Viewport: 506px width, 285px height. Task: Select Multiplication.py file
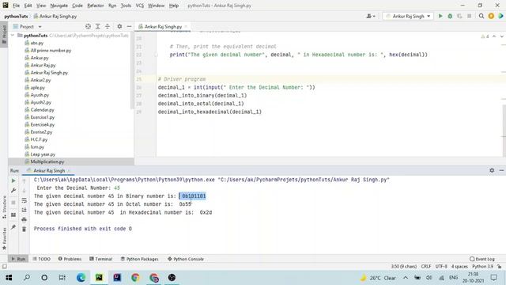pyautogui.click(x=47, y=161)
